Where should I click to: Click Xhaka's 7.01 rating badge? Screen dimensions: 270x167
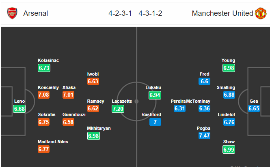coord(69,95)
